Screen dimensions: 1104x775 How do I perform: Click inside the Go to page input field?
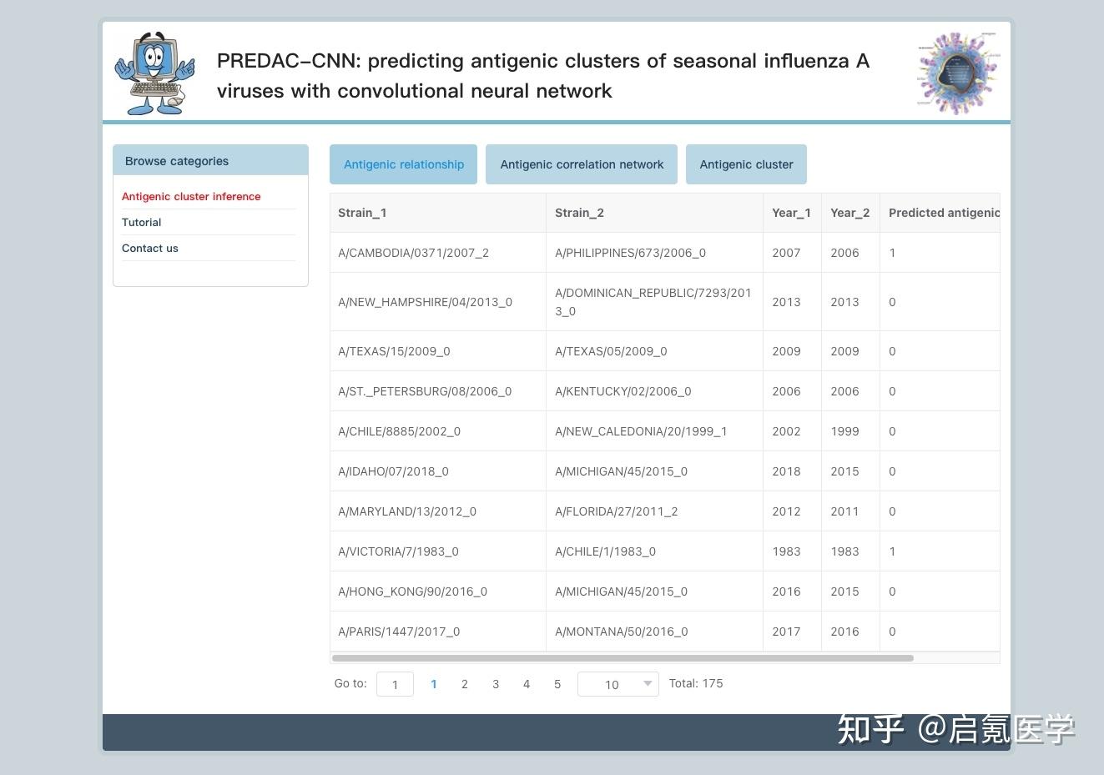pos(395,684)
